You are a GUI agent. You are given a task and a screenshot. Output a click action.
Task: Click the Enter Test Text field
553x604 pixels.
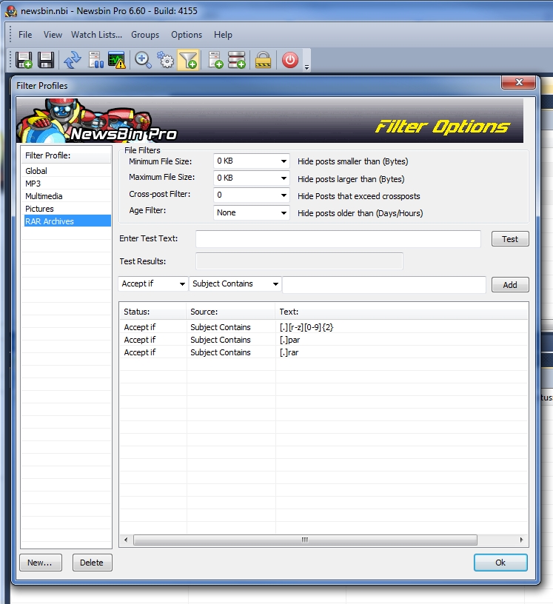[x=338, y=239]
